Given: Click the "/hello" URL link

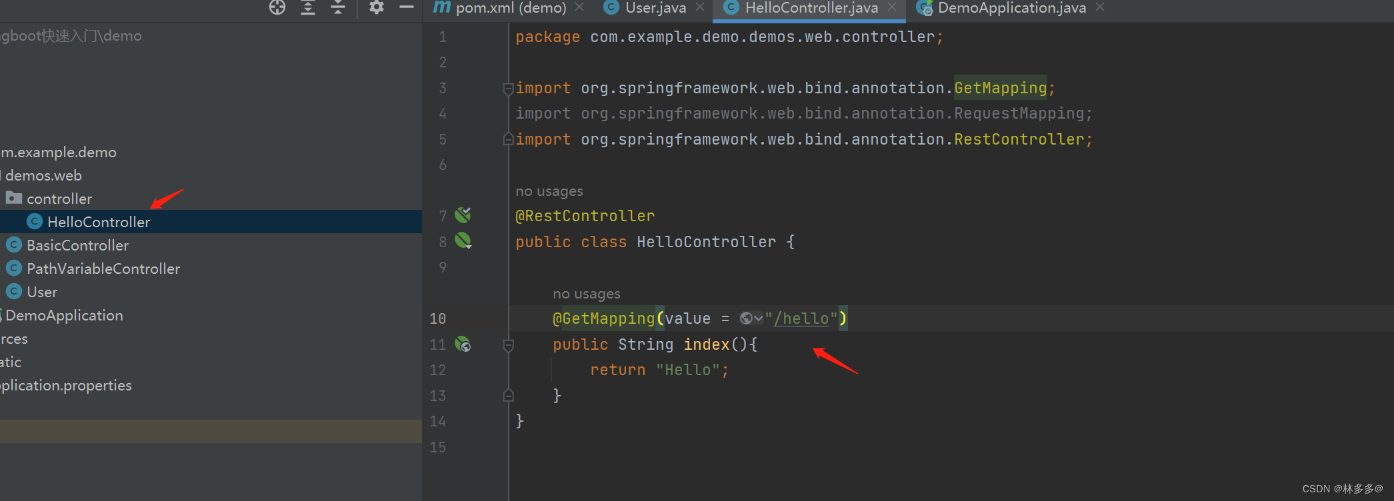Looking at the screenshot, I should pyautogui.click(x=801, y=318).
